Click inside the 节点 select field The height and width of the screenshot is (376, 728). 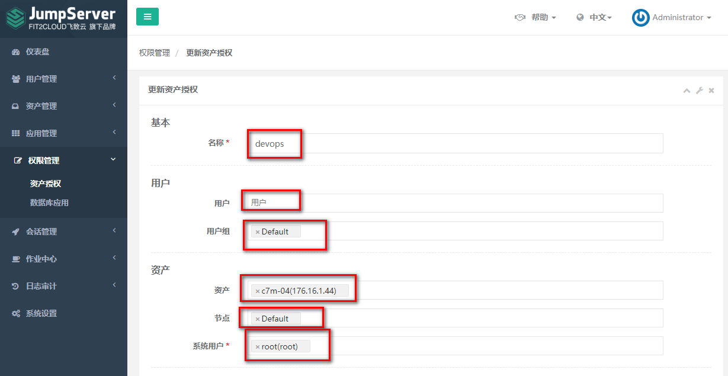[x=456, y=318]
